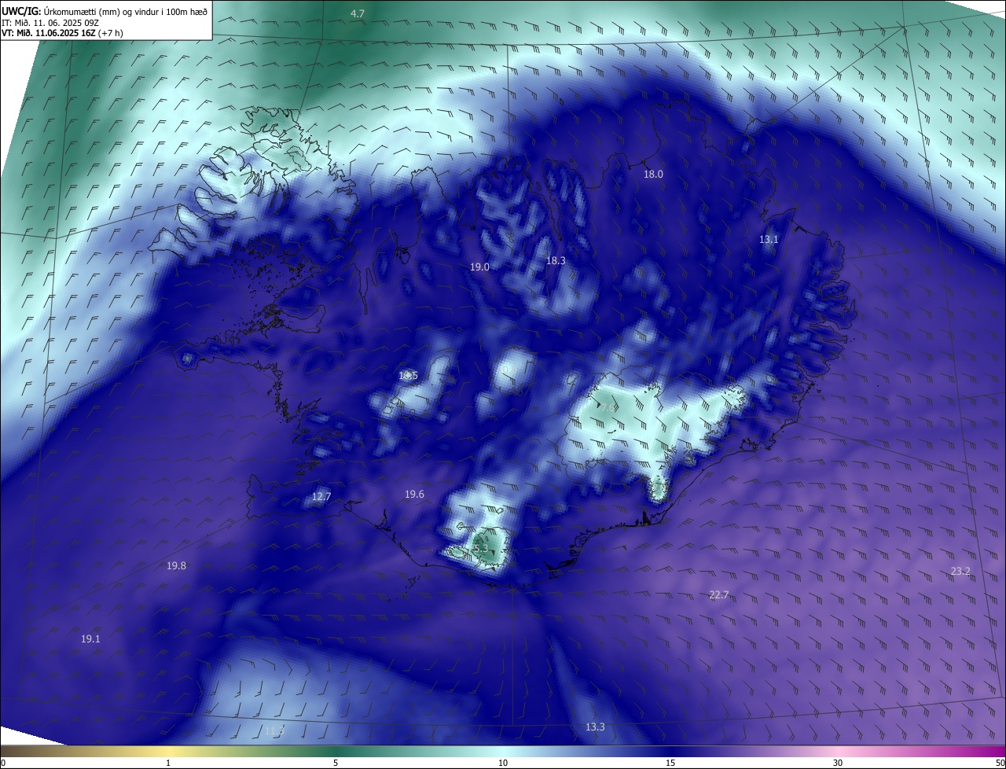
Task: Click the 13.1 value label
Action: pyautogui.click(x=769, y=240)
